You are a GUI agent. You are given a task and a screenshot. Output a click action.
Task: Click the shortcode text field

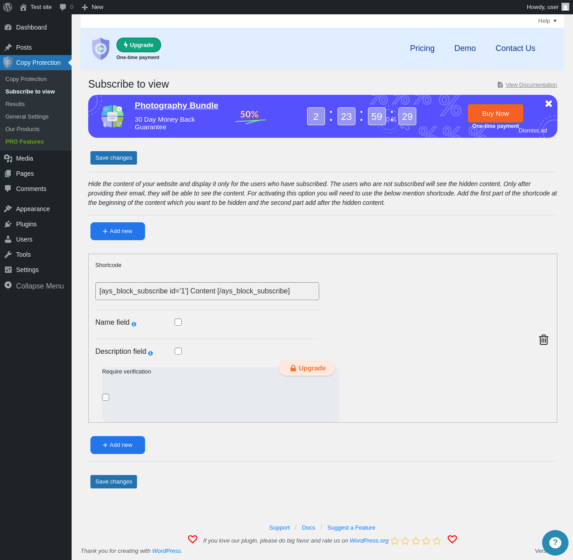point(207,291)
